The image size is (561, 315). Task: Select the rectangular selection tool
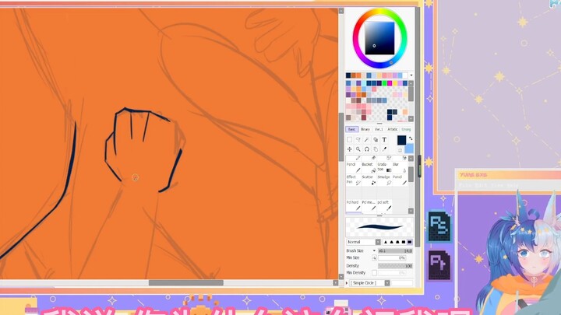coord(350,140)
